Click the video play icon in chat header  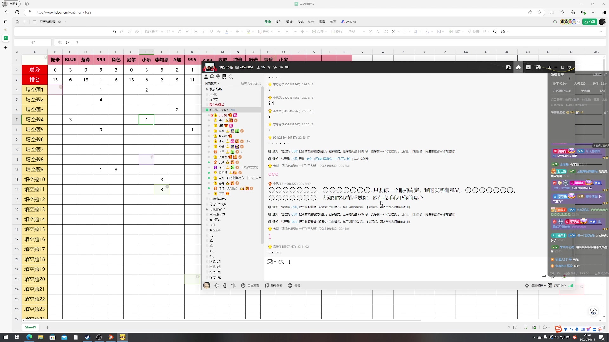(x=508, y=67)
